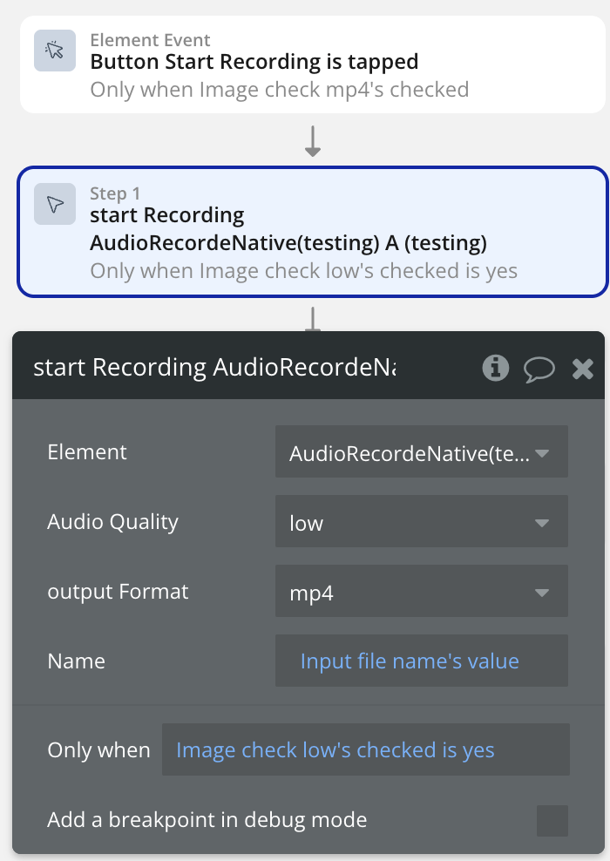Click the Add a breakpoint in debug mode label
The width and height of the screenshot is (610, 861).
click(x=207, y=820)
